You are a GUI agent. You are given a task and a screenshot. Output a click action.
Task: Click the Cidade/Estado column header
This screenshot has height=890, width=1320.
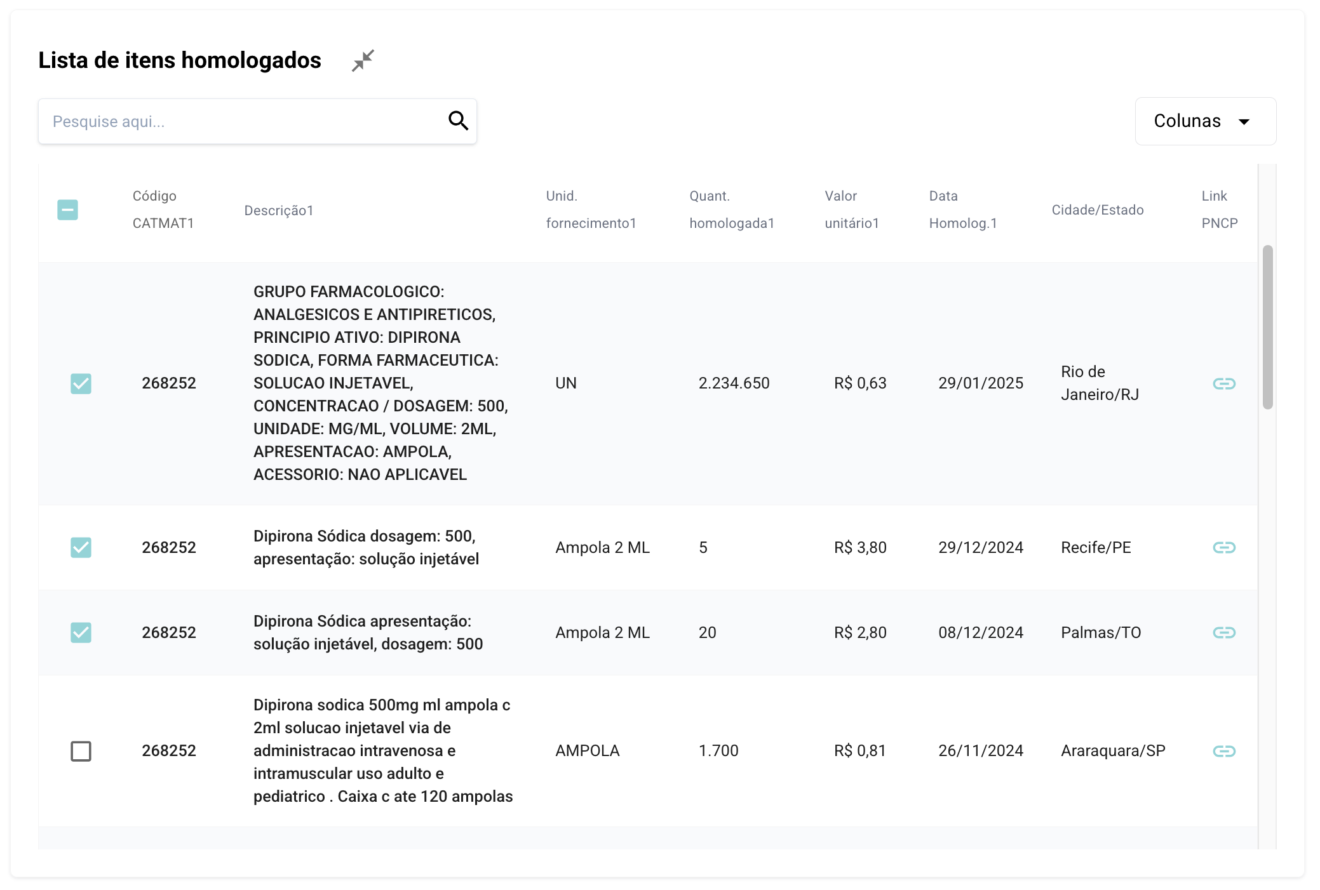[1098, 210]
